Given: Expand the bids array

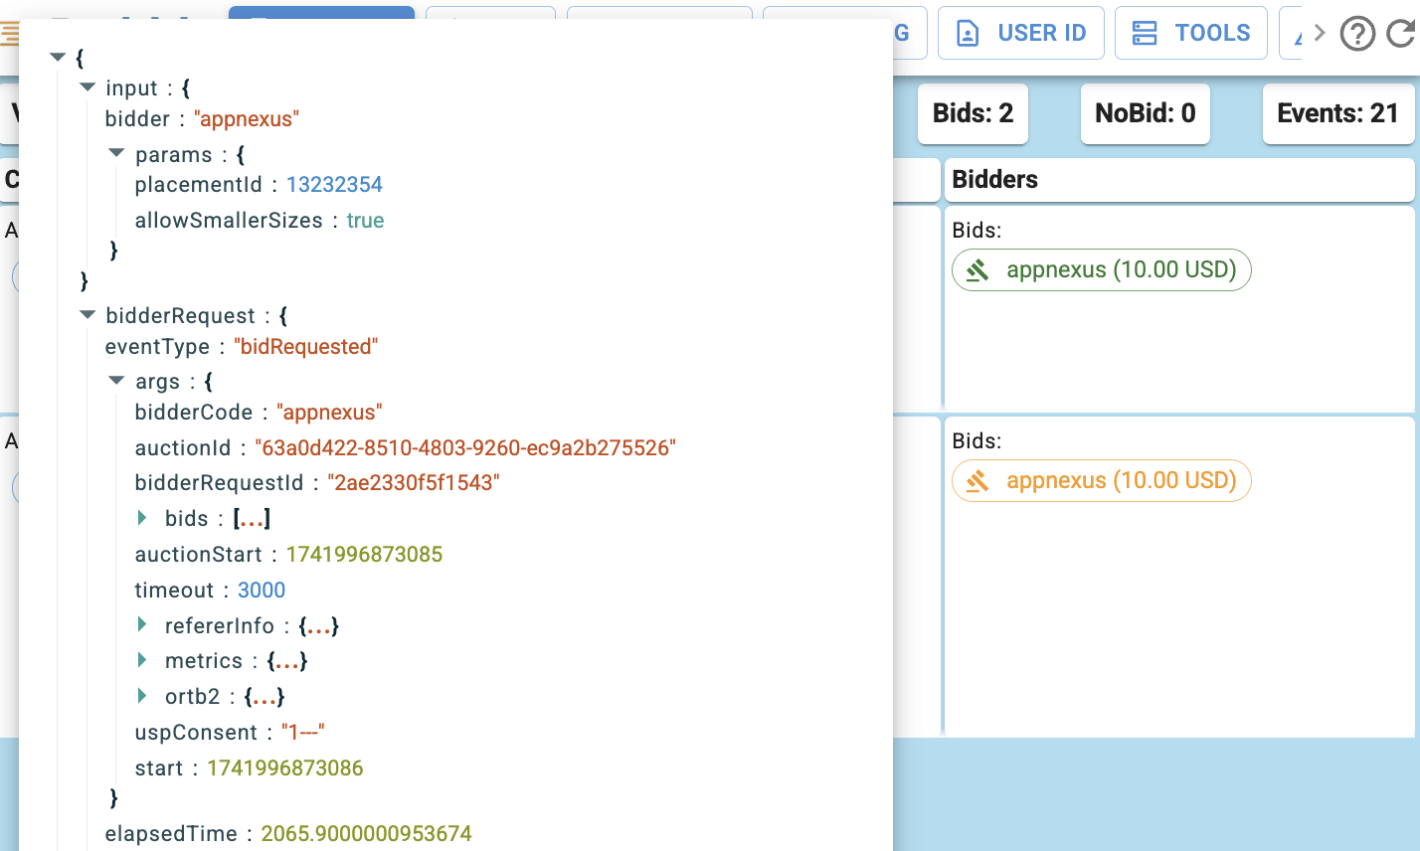Looking at the screenshot, I should (x=142, y=518).
